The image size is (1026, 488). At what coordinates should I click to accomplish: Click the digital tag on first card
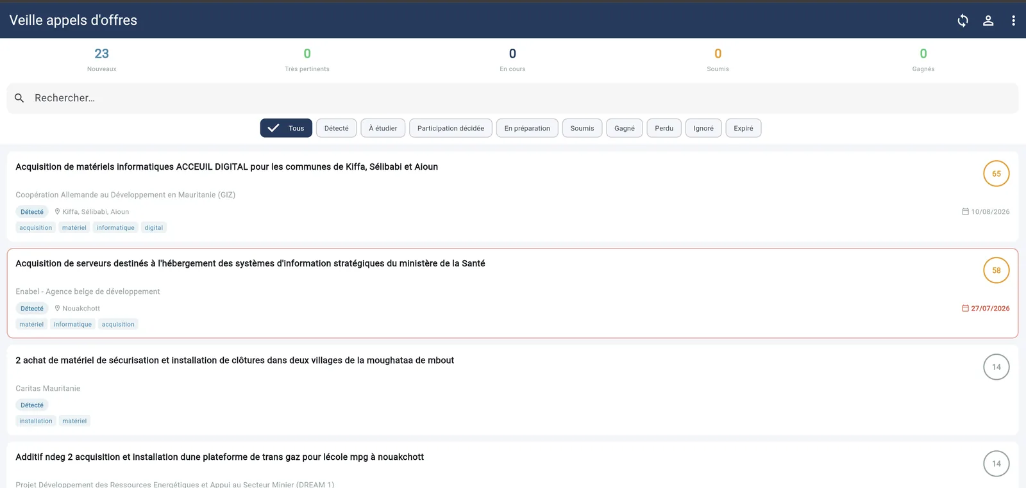pyautogui.click(x=154, y=227)
